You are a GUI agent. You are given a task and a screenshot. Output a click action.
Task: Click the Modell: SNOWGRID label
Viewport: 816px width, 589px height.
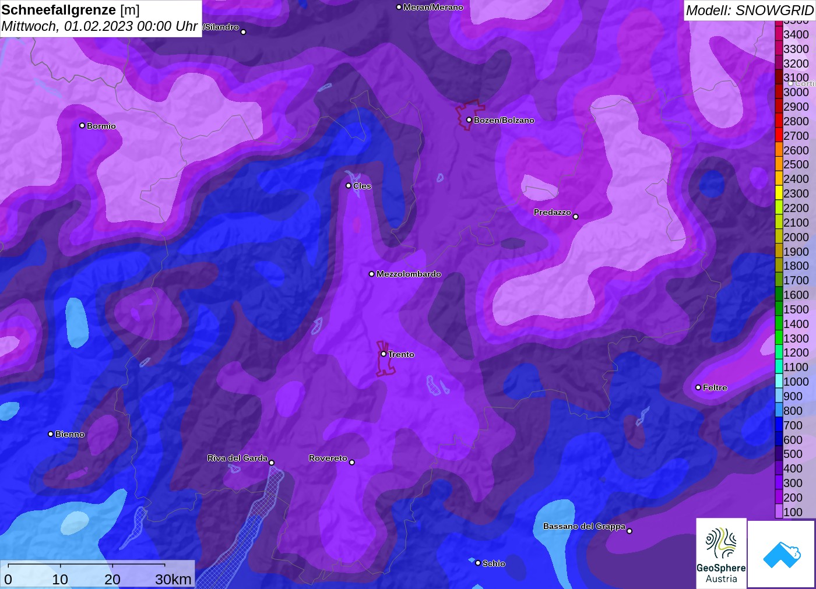(750, 10)
